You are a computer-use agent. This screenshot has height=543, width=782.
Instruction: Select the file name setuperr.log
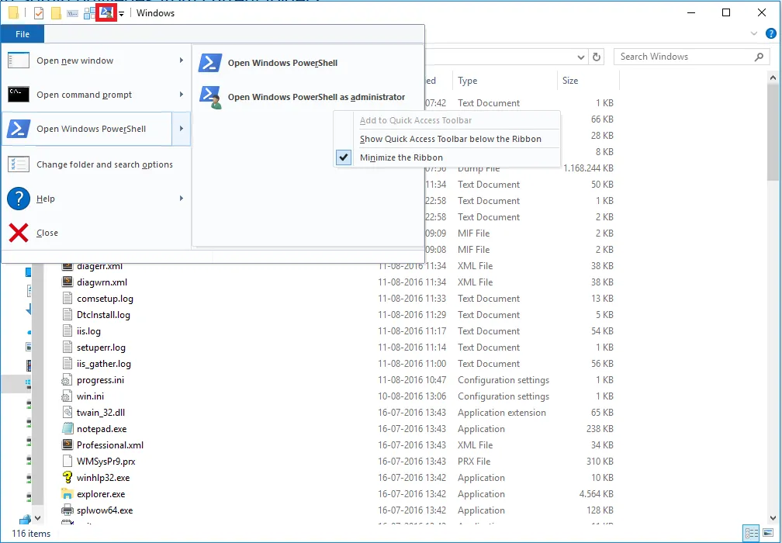tap(101, 347)
